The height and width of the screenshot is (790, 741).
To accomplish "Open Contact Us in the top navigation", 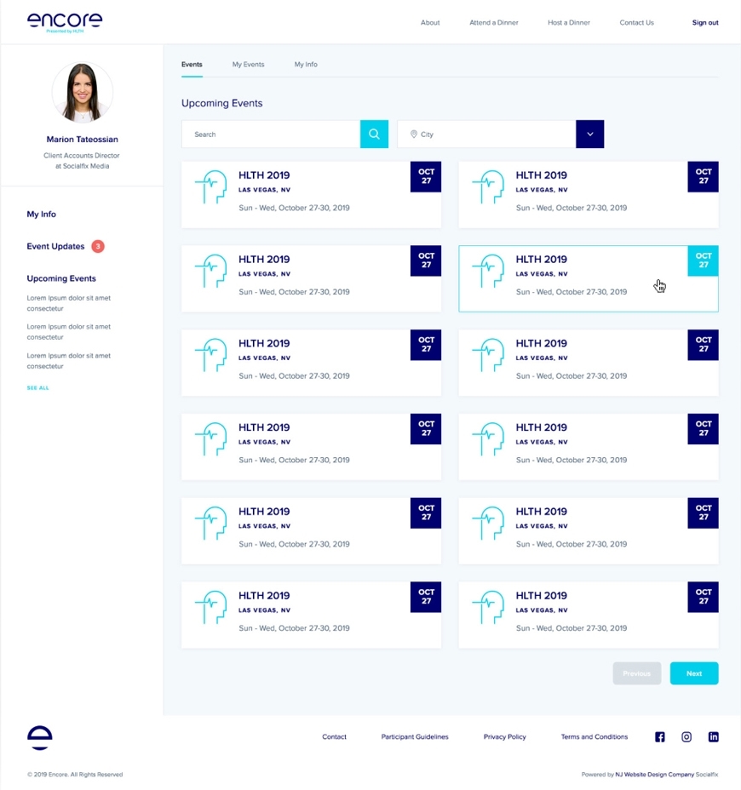I will [636, 23].
